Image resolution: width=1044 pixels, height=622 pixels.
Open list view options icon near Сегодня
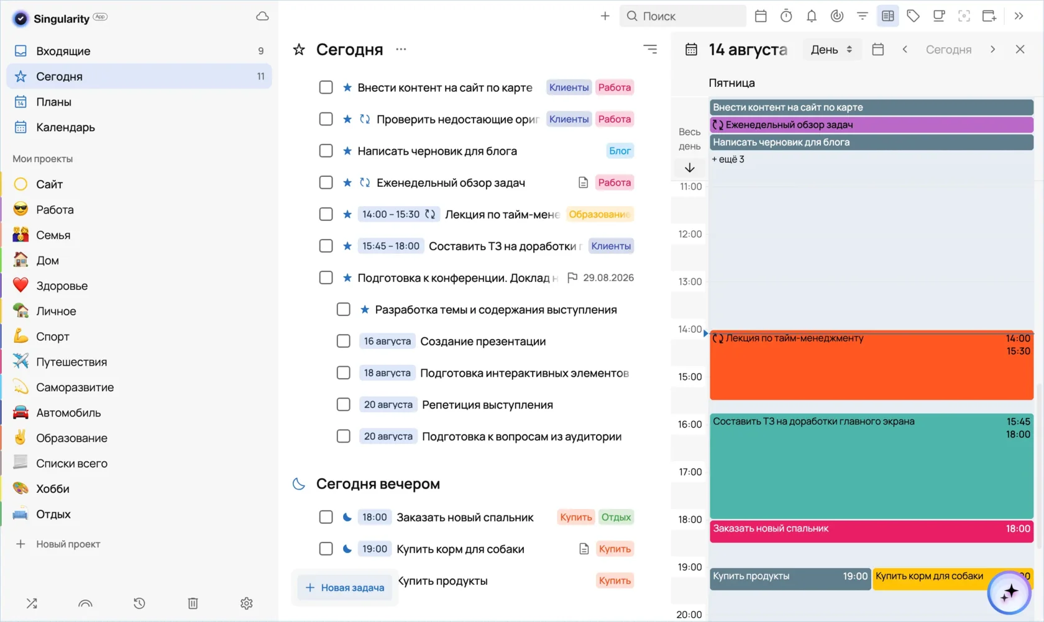[x=650, y=49]
